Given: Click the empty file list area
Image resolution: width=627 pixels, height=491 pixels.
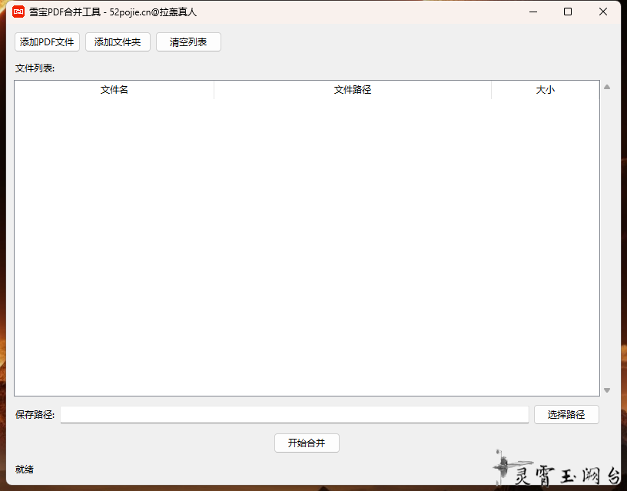Looking at the screenshot, I should point(307,246).
